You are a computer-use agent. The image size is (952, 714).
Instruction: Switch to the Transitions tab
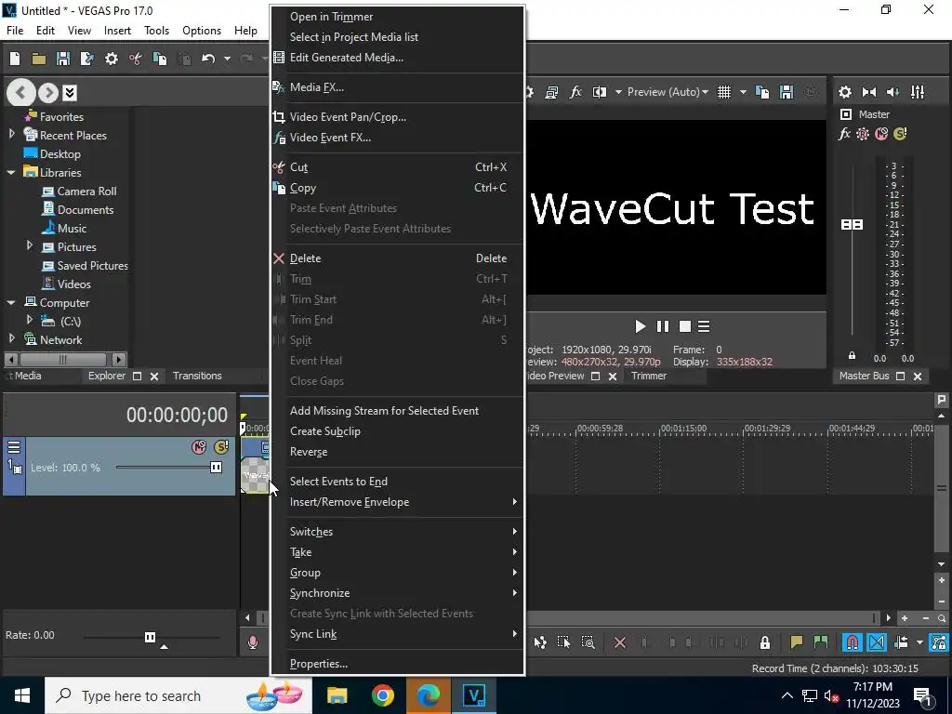[x=197, y=376]
